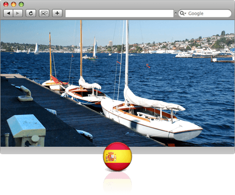Screen dimensions: 235x195
Task: Focus the empty address bar
Action: click(x=119, y=13)
